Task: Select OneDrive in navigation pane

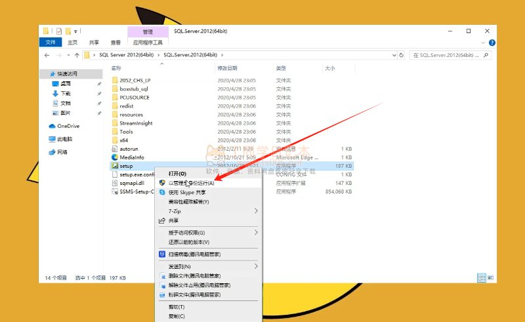Action: [68, 126]
